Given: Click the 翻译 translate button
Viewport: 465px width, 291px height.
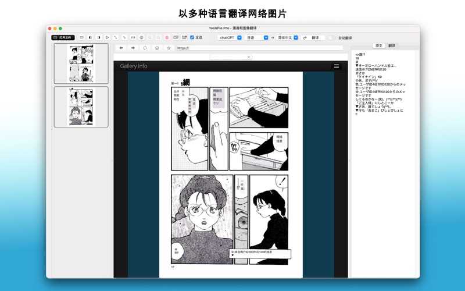Looking at the screenshot, I should coord(312,37).
